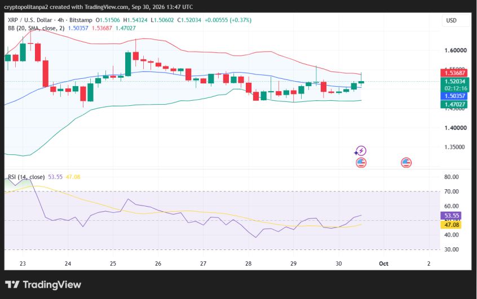
Task: Click the blue 1.50357 basis price label
Action: [454, 96]
